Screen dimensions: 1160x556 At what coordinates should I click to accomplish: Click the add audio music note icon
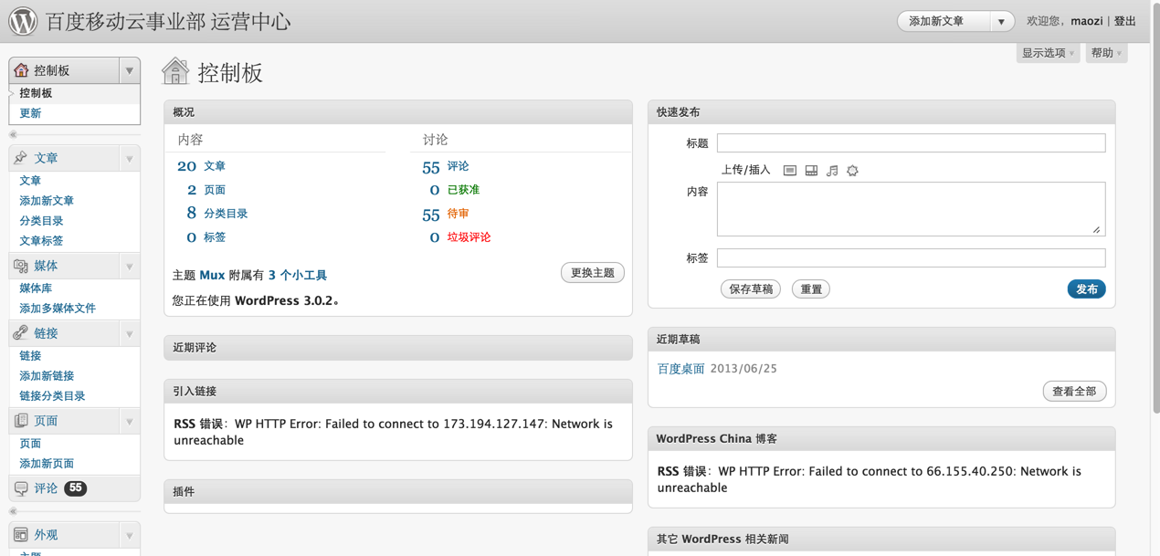point(832,171)
